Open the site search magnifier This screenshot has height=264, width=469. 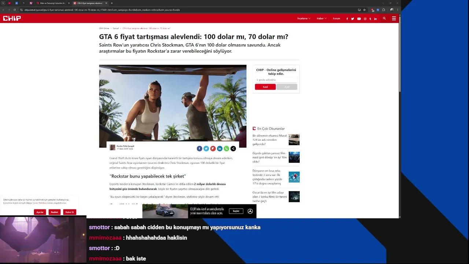[x=384, y=18]
